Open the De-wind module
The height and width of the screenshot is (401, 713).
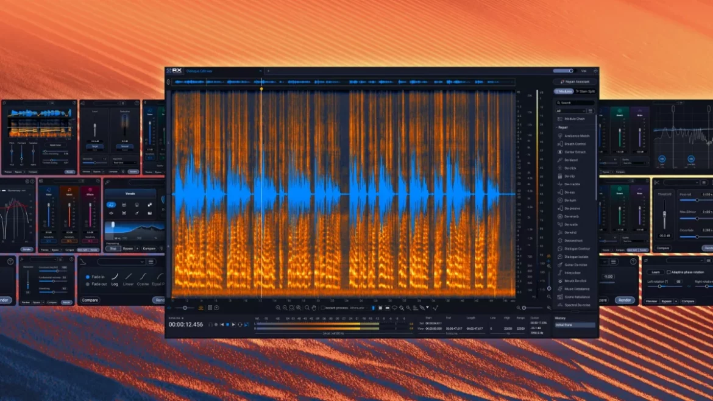click(567, 233)
